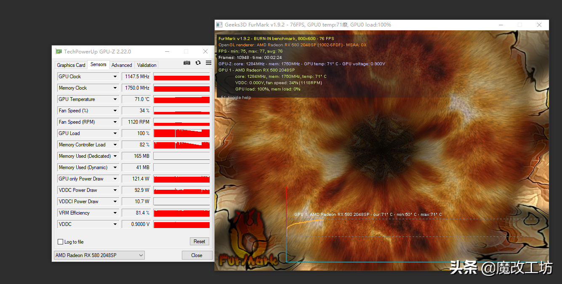Click the Fan Speed (RPM) value field
562x284 pixels.
point(136,122)
